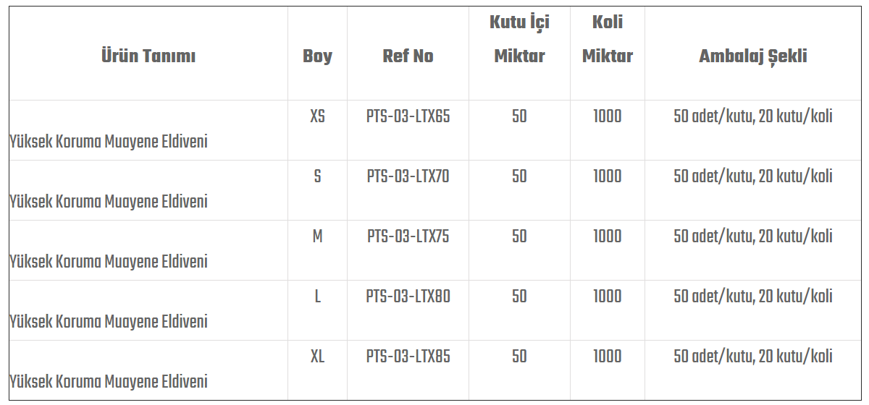869x405 pixels.
Task: Click the XL size cell
Action: 317,357
